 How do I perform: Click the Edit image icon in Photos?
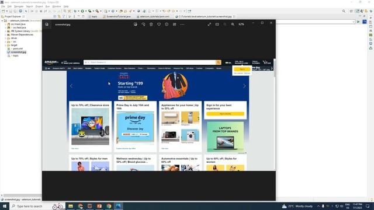136,24
